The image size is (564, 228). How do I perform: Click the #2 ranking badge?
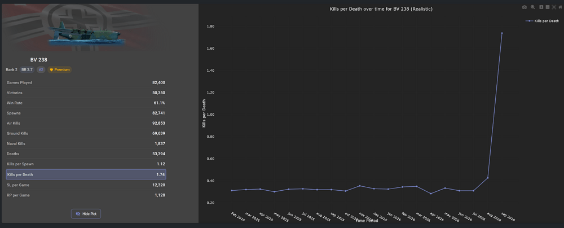pyautogui.click(x=41, y=69)
